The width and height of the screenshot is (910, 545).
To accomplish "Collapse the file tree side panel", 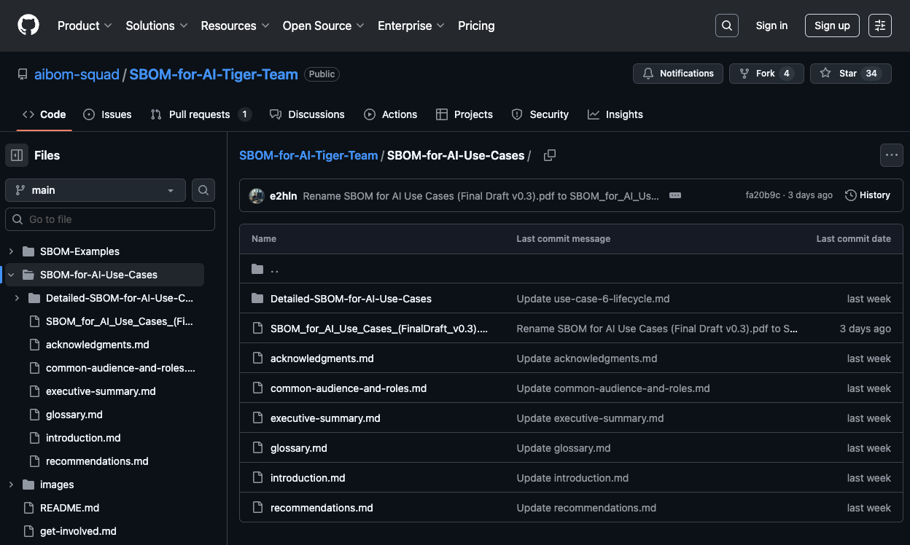I will tap(17, 155).
